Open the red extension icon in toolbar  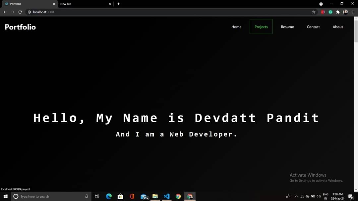click(x=323, y=12)
